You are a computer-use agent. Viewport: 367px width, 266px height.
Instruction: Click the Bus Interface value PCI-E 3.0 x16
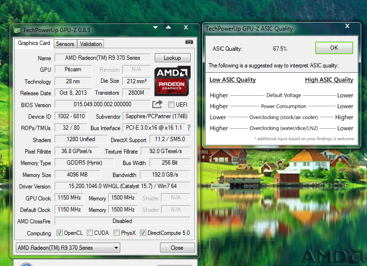[x=154, y=128]
